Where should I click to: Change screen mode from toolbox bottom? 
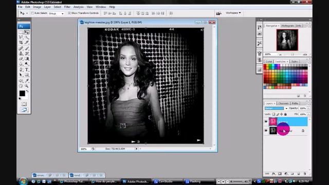tap(24, 109)
